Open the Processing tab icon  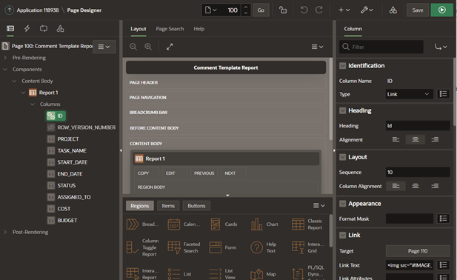pyautogui.click(x=44, y=28)
